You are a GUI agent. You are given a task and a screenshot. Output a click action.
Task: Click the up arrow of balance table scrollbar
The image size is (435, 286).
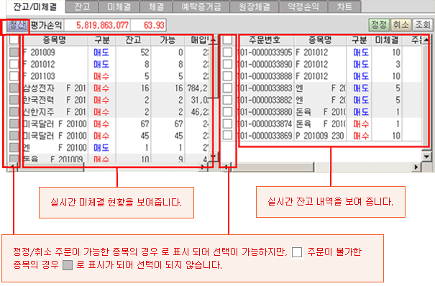click(x=214, y=40)
